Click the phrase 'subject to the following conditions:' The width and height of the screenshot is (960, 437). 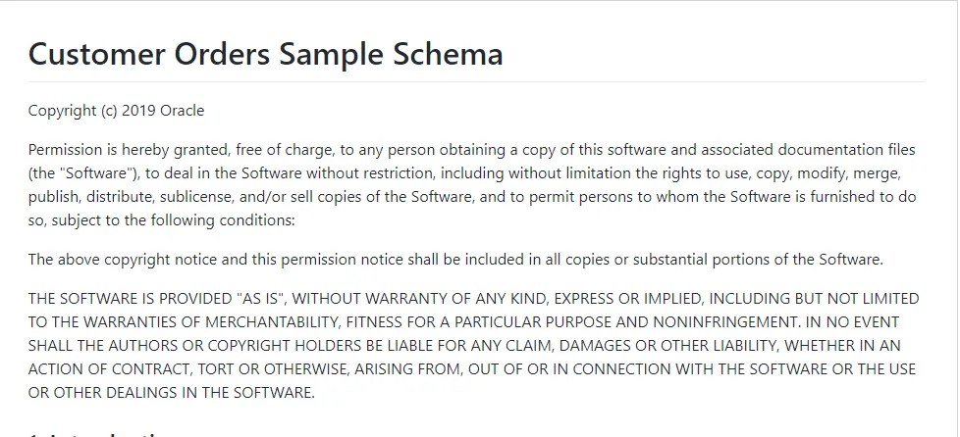(x=174, y=220)
